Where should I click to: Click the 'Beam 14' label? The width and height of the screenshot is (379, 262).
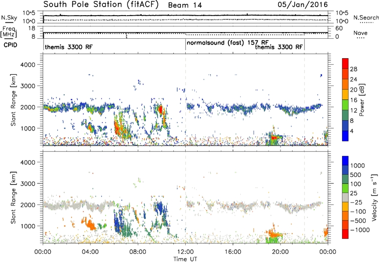185,5
